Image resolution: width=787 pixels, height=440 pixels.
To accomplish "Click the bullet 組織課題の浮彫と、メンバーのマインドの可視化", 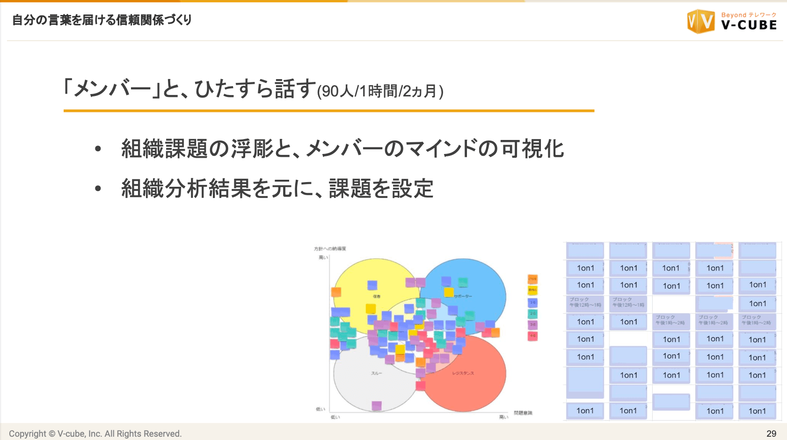I will click(x=342, y=149).
